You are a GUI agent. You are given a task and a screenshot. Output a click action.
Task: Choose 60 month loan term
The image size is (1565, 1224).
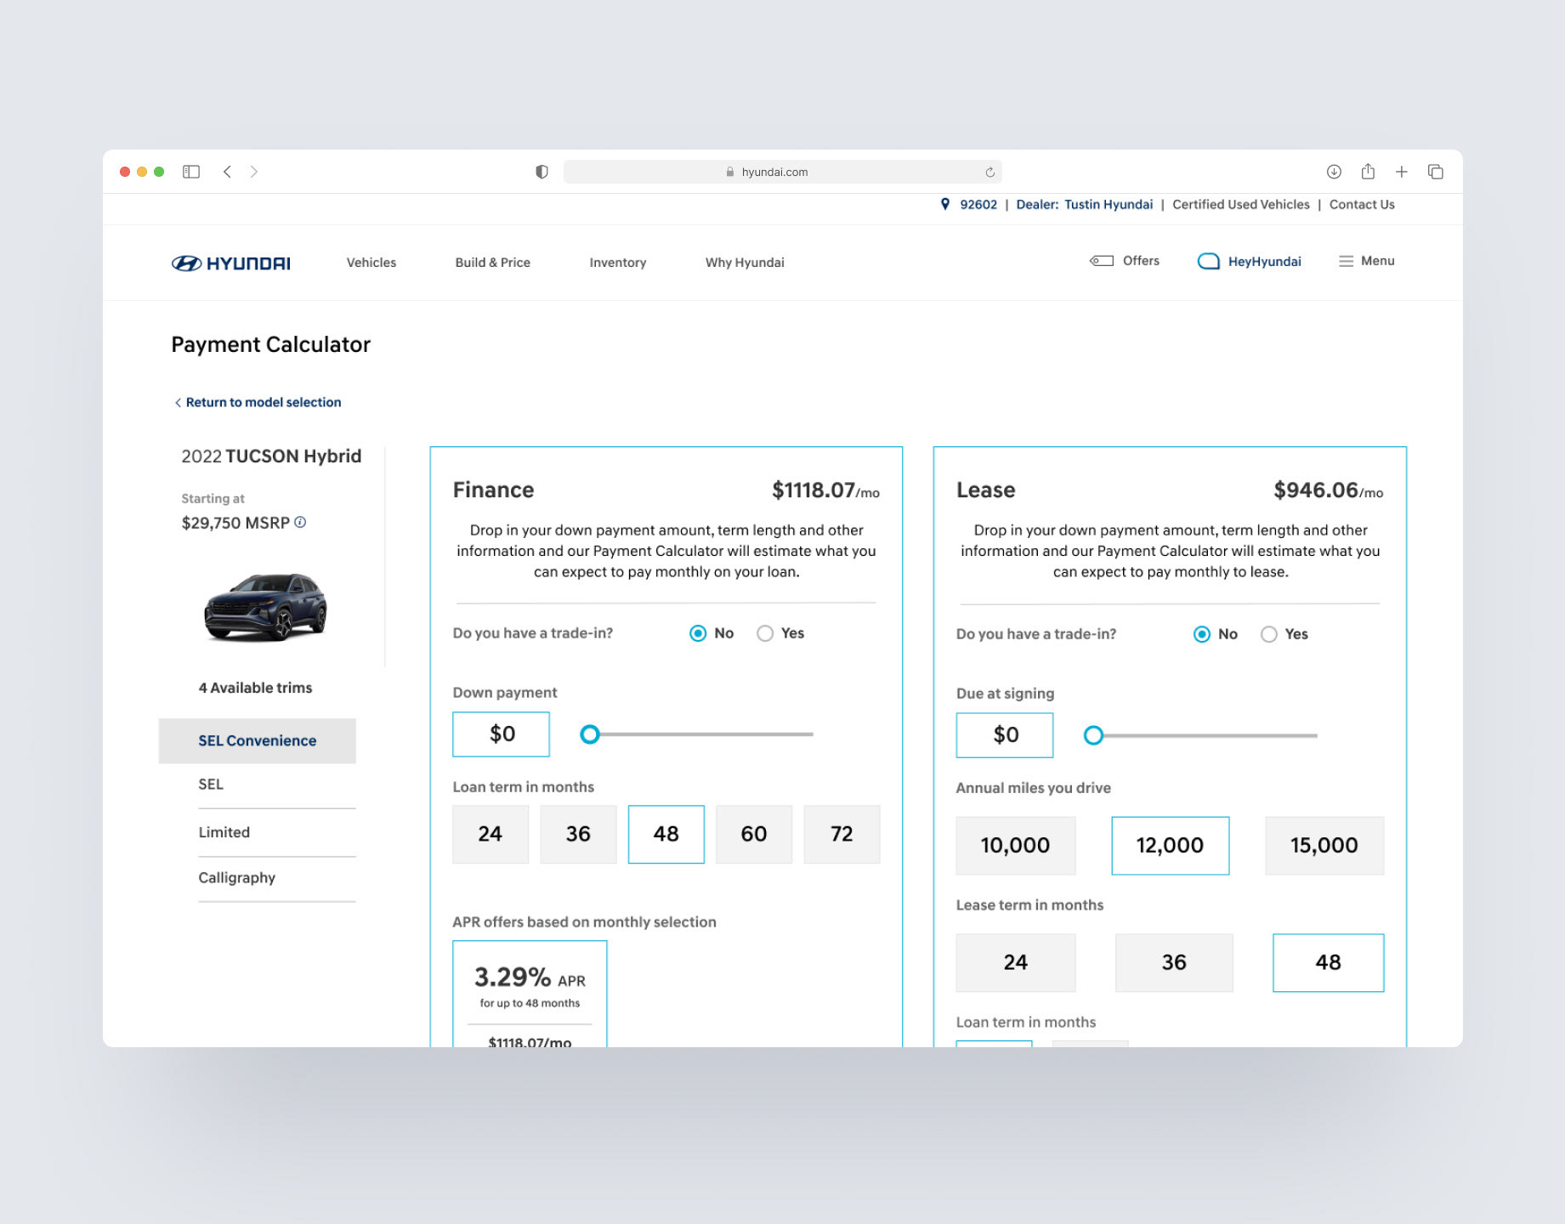pos(754,834)
